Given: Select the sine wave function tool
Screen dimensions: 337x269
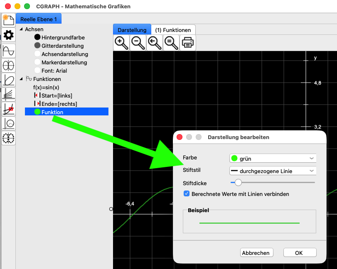Looking at the screenshot, I should pyautogui.click(x=8, y=51).
